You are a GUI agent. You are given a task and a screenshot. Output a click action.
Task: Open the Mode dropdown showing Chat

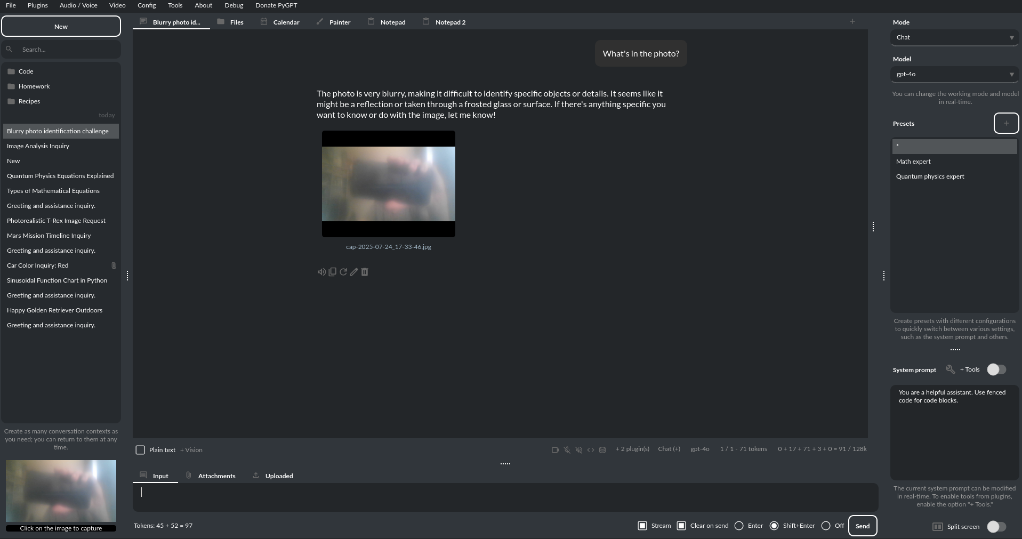[x=954, y=37]
